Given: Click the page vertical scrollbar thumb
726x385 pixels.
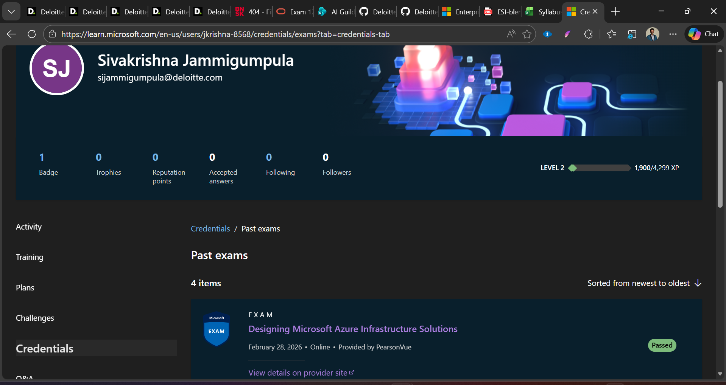Looking at the screenshot, I should (x=720, y=144).
